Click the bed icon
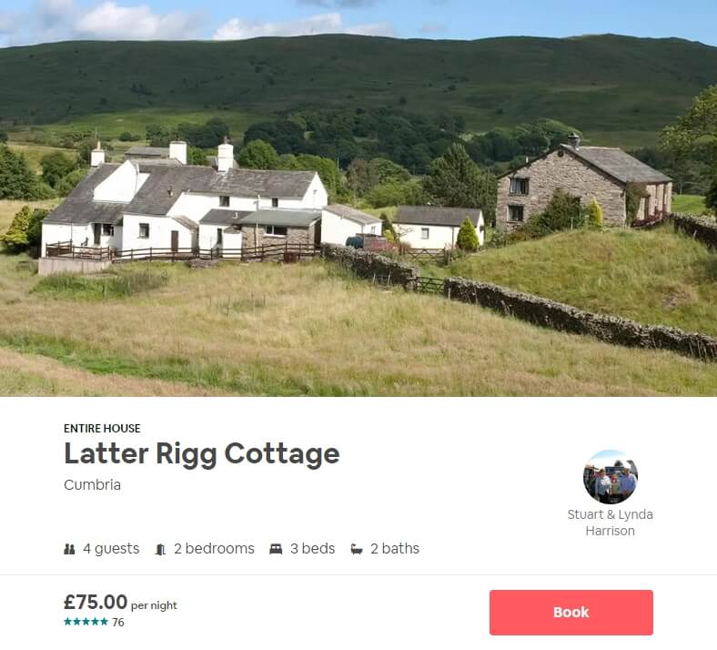The height and width of the screenshot is (650, 717). (x=276, y=548)
